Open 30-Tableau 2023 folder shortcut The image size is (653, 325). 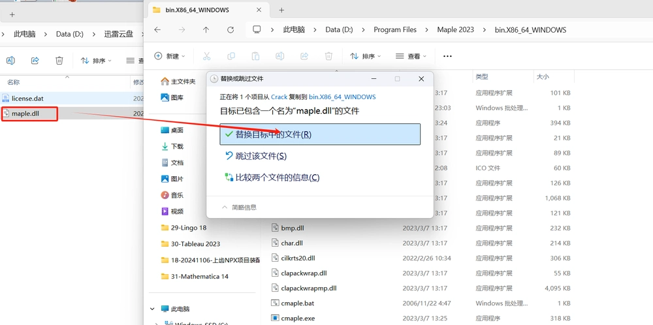pos(190,244)
